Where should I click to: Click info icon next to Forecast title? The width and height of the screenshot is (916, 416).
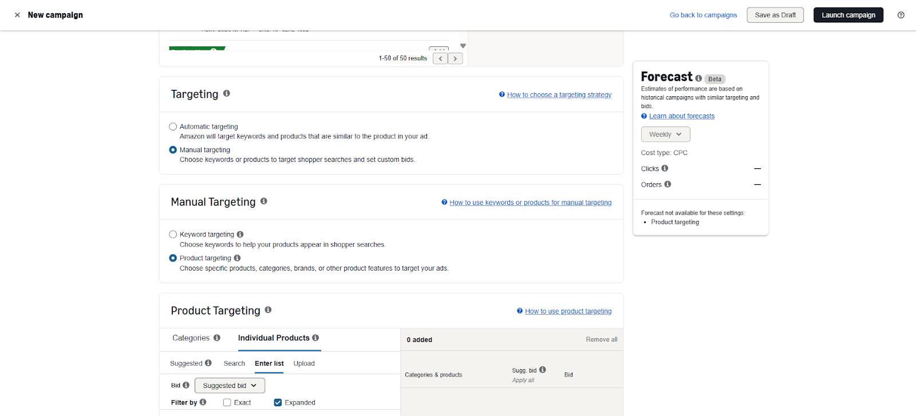click(698, 78)
